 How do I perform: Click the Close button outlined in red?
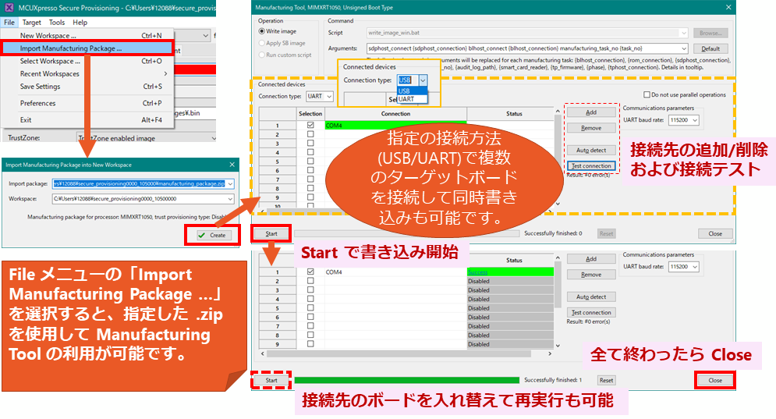(x=714, y=381)
